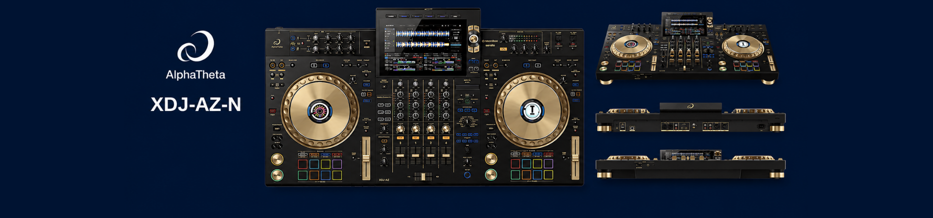Click the right deck tempo slider
The height and width of the screenshot is (218, 933).
click(575, 158)
